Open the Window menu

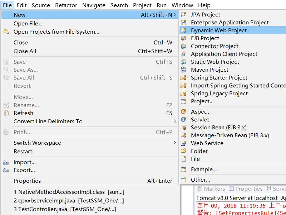tap(182, 5)
